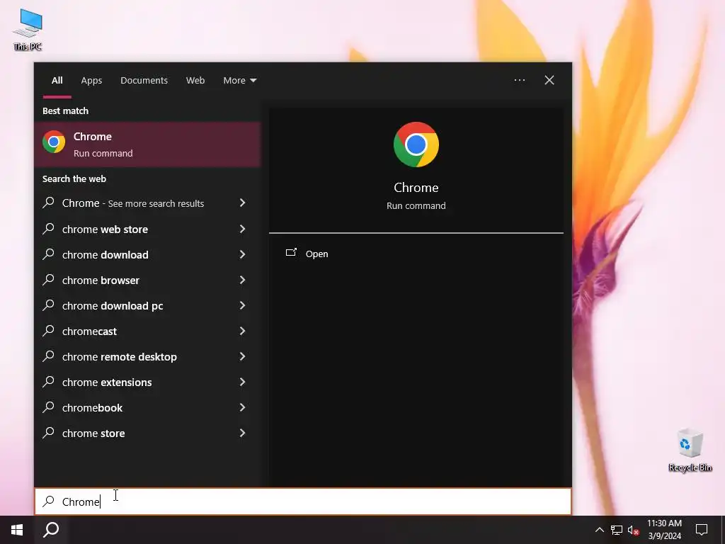Expand arrow for 'chrome store'
Image resolution: width=725 pixels, height=544 pixels.
point(242,433)
